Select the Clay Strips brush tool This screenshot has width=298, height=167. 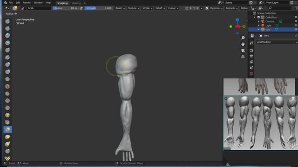(7, 43)
